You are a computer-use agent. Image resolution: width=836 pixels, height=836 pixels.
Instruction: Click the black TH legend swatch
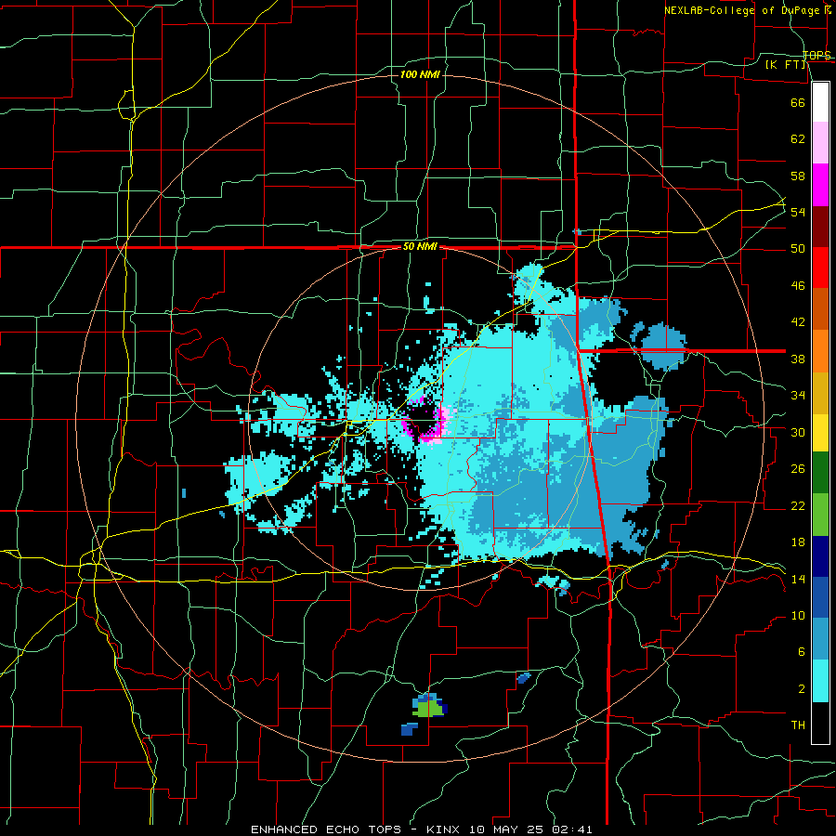click(820, 723)
